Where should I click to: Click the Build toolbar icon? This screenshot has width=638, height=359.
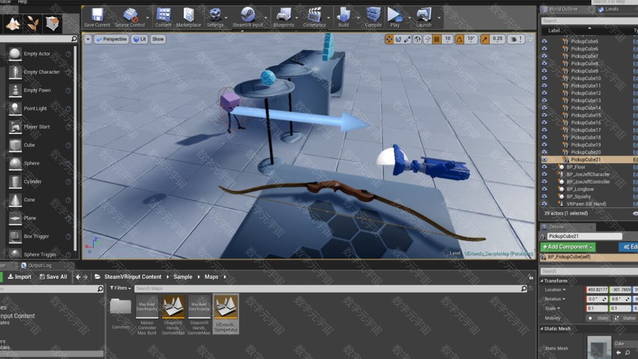(344, 17)
